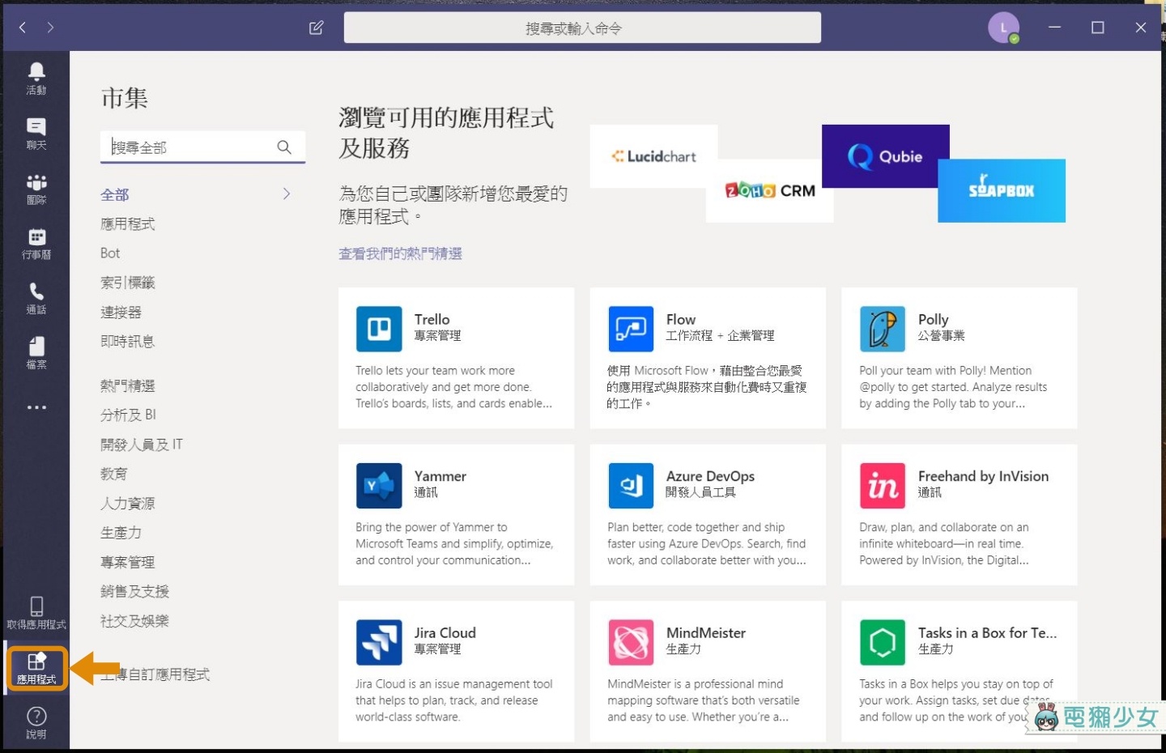Open the 檔案 files icon
1166x753 pixels.
click(x=36, y=347)
